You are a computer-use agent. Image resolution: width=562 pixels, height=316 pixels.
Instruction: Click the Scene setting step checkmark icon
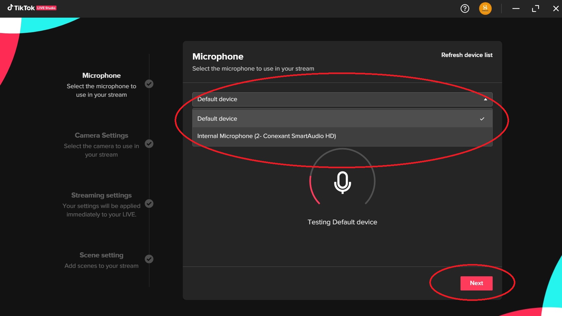click(x=149, y=259)
